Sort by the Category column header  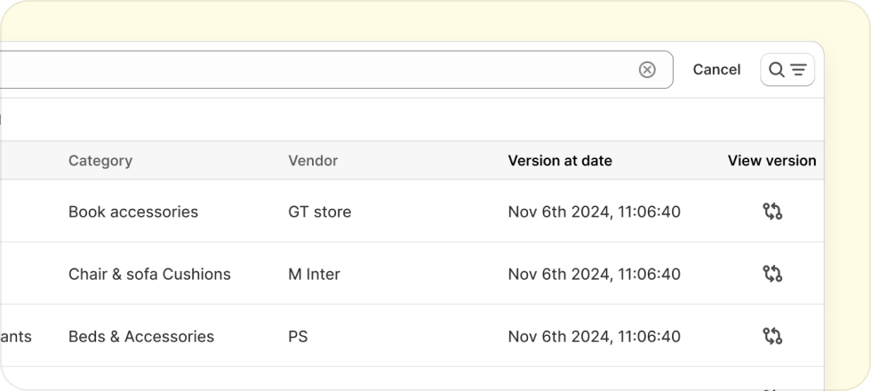tap(100, 161)
